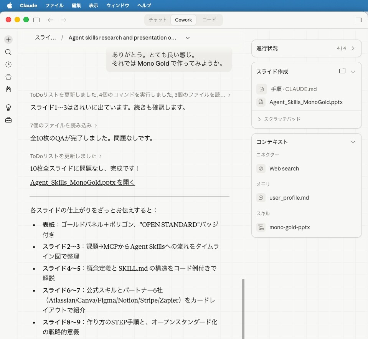
Task: Open the stacked projects icon in sidebar
Action: [x=8, y=77]
